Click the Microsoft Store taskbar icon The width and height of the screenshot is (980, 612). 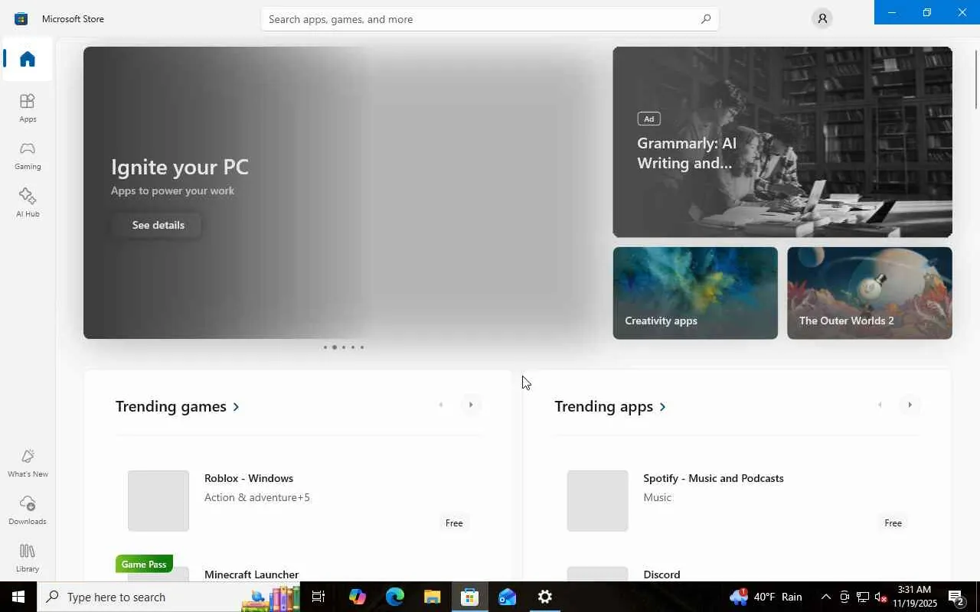tap(469, 597)
